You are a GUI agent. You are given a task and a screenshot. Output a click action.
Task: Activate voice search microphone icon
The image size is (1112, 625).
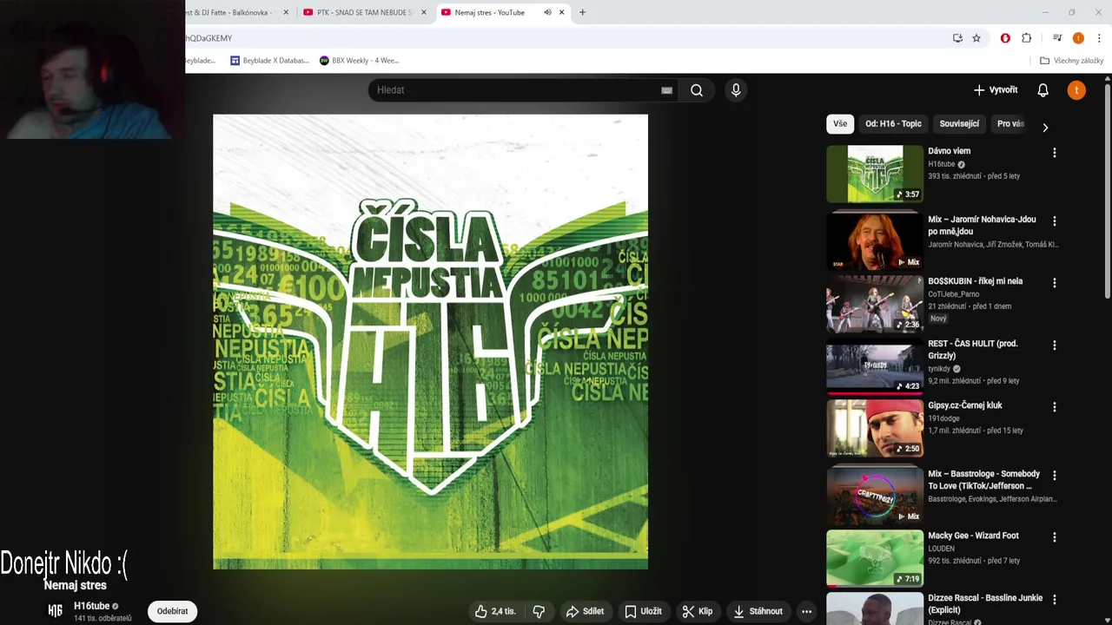pos(736,90)
